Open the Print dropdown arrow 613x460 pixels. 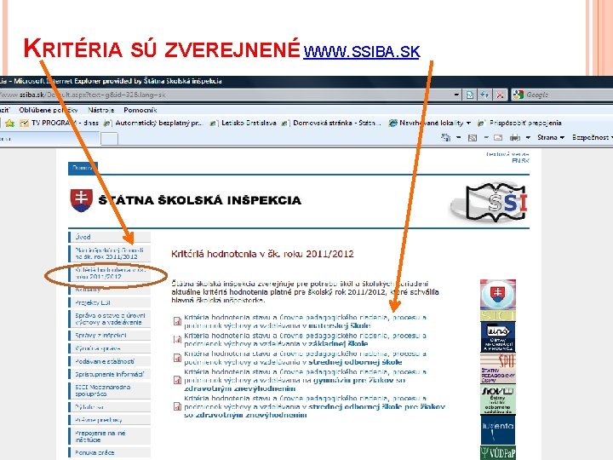pyautogui.click(x=528, y=137)
